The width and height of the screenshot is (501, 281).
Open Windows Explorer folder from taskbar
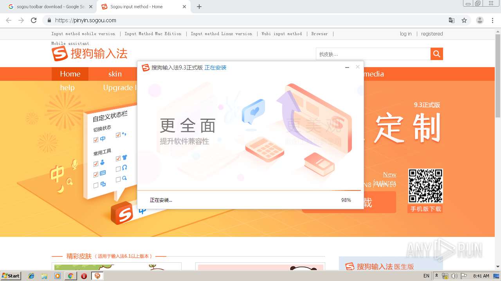tap(45, 276)
